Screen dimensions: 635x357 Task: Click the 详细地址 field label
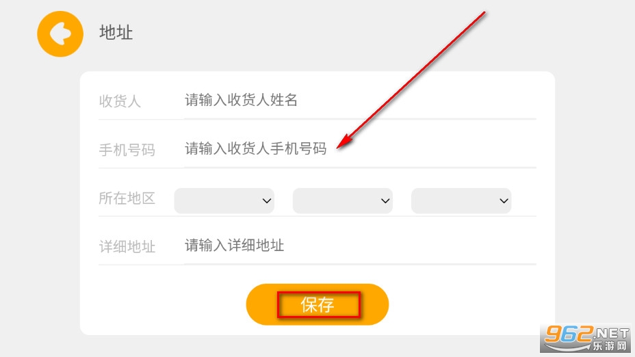[127, 246]
